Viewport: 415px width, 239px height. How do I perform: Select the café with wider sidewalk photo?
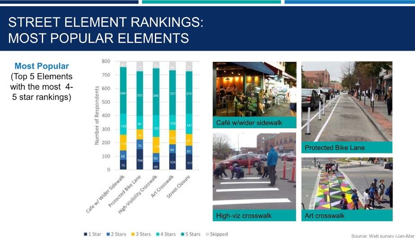coord(254,89)
